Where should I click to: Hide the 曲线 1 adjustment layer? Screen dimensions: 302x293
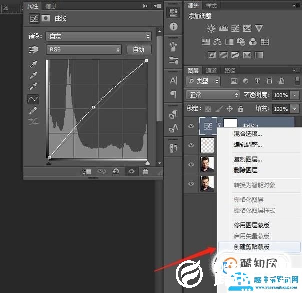click(191, 126)
